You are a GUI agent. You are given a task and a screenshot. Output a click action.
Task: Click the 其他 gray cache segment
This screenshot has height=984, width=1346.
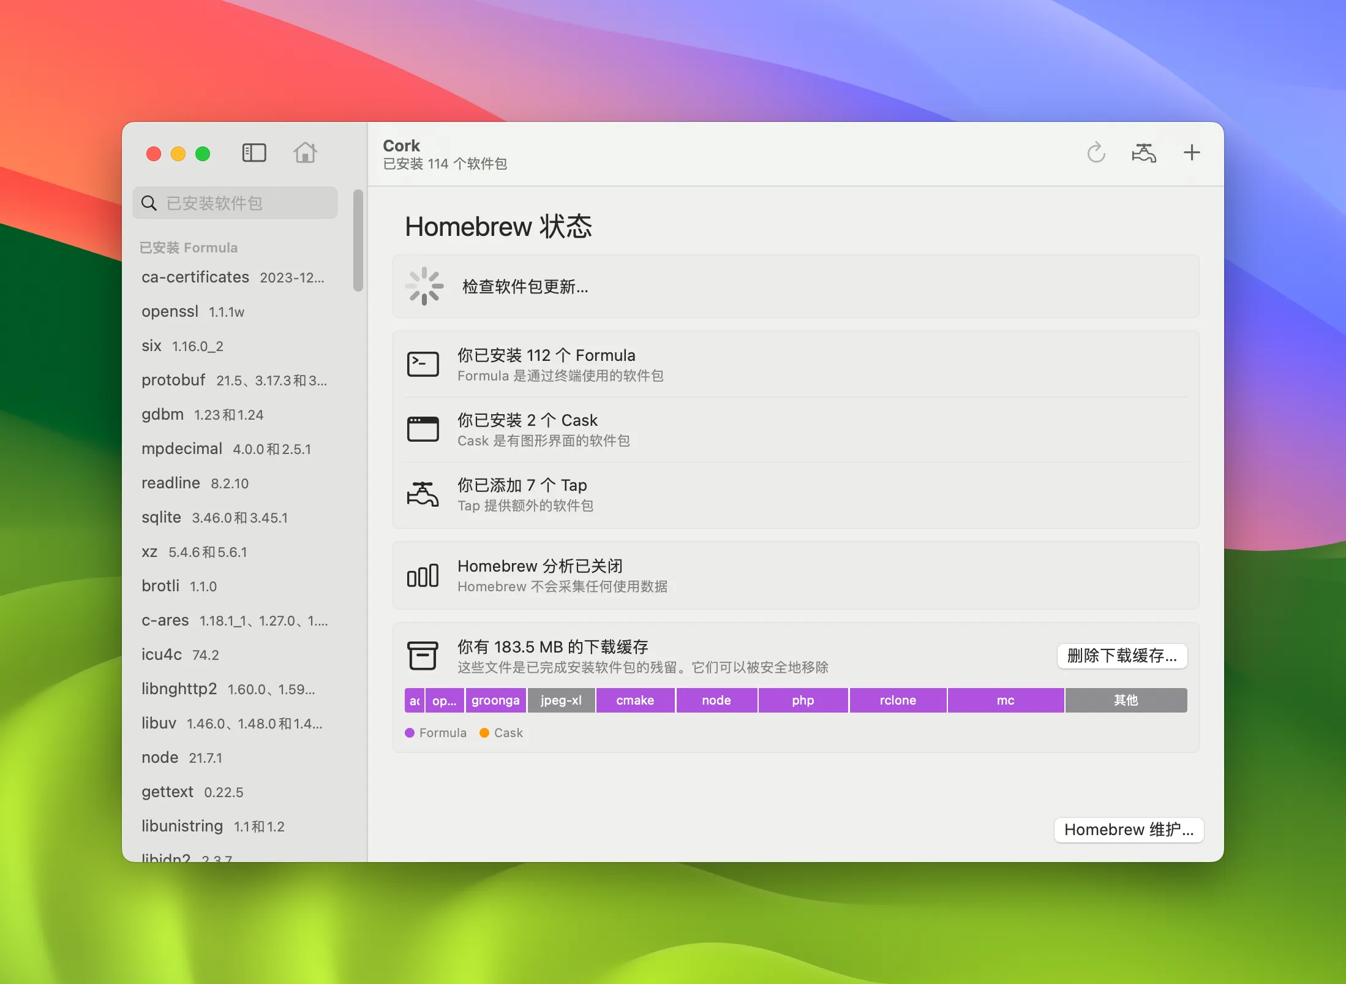(1125, 700)
